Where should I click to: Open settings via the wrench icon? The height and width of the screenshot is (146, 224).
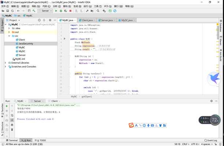(87, 11)
